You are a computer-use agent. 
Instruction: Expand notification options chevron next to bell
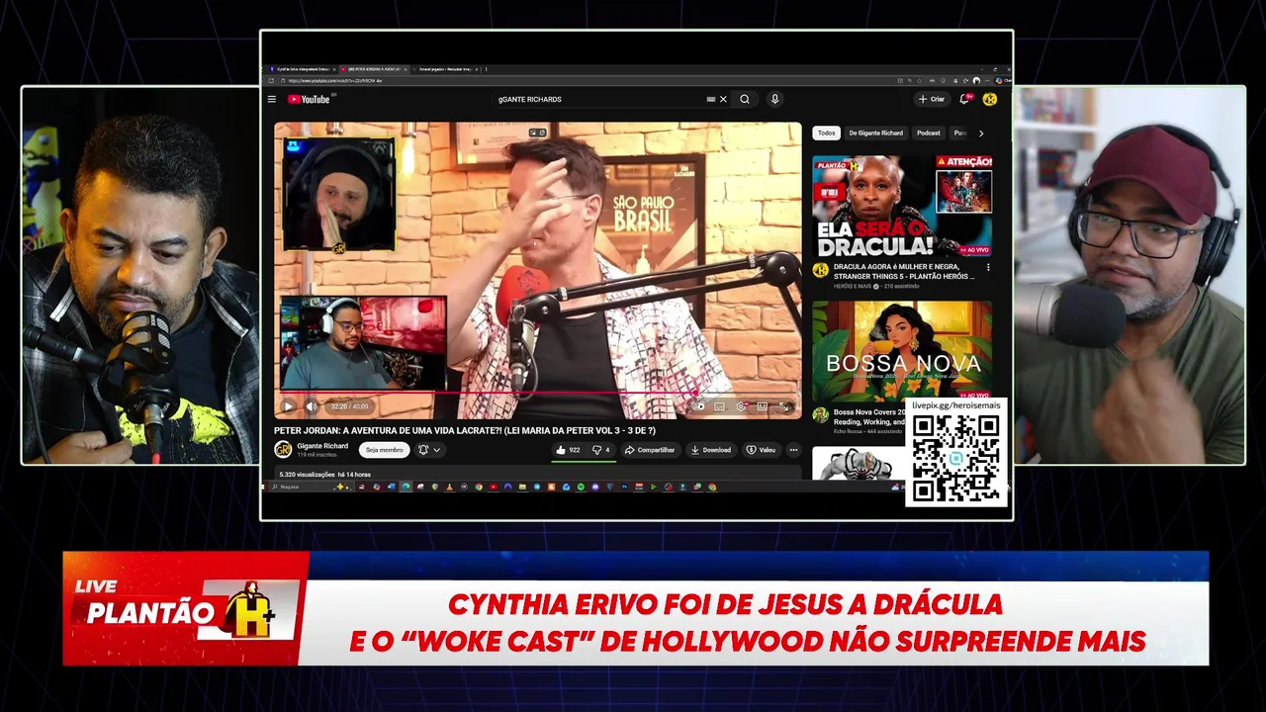click(x=436, y=450)
